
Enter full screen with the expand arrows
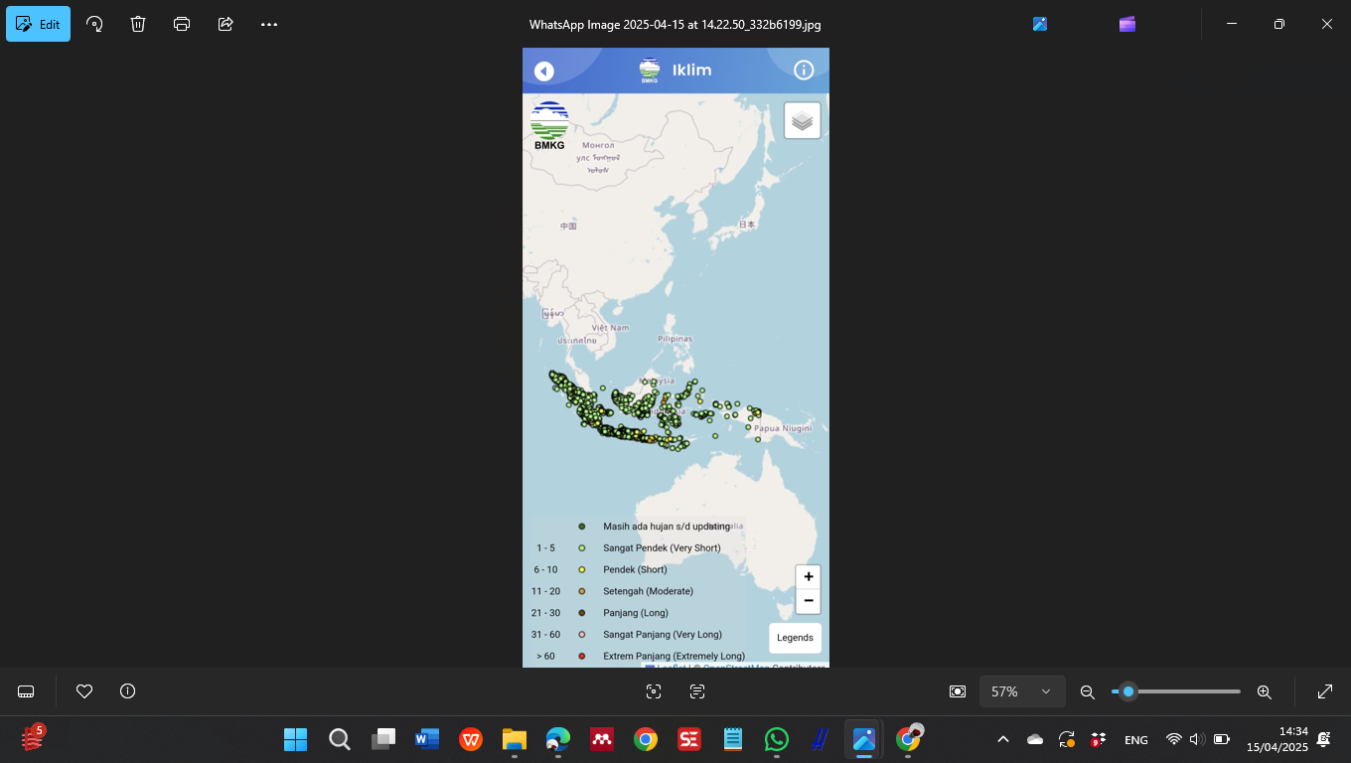pos(1325,691)
